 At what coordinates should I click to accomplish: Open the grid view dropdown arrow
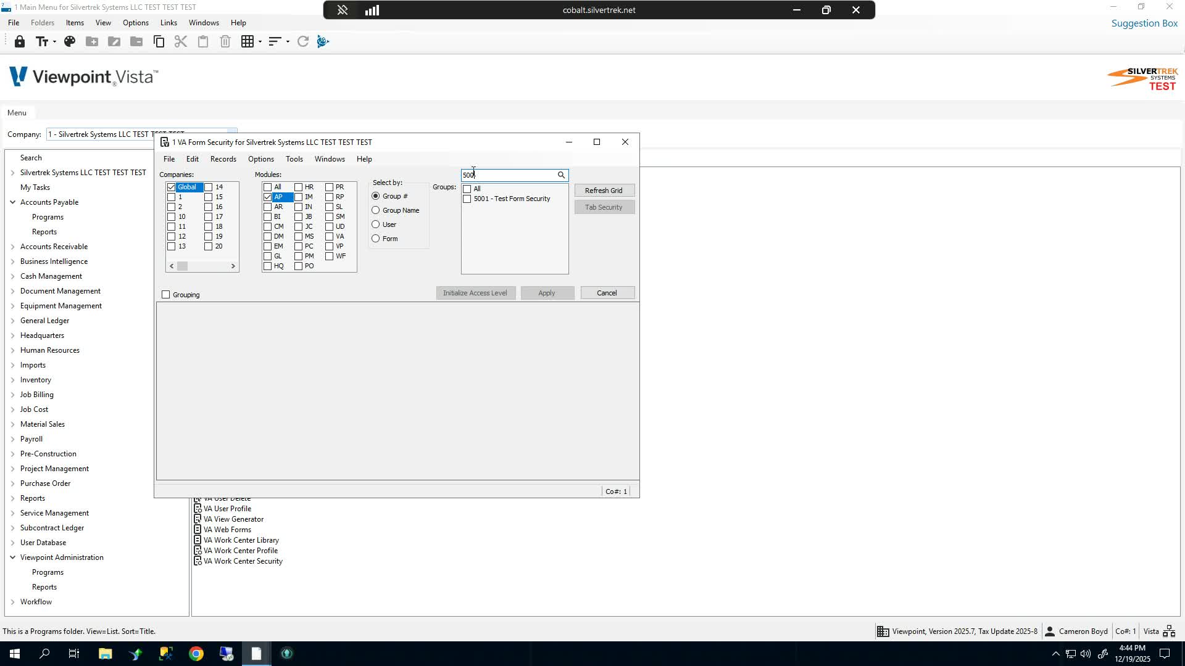point(260,42)
